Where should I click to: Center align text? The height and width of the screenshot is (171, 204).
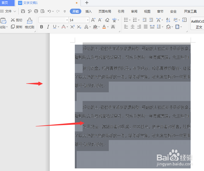133,27
